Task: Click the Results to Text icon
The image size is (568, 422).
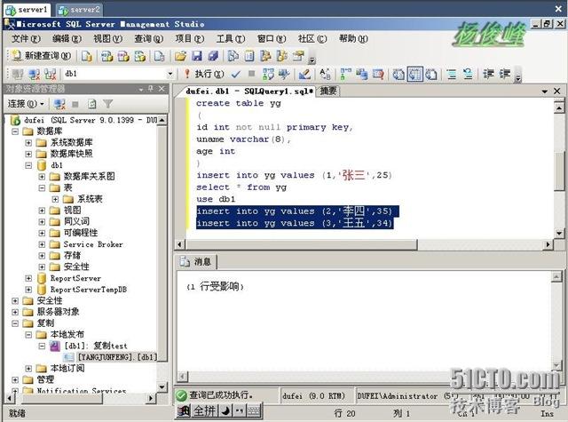Action: pos(398,75)
